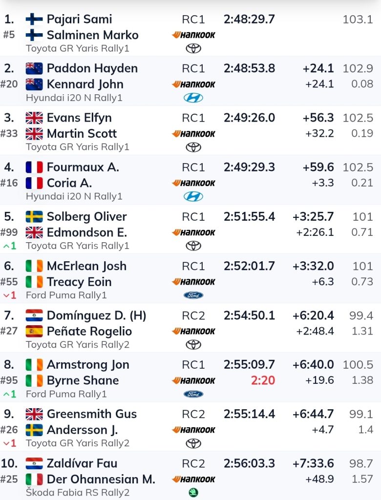Click the Ford logo in McErlean Josh's row
381x500 pixels.
193,295
